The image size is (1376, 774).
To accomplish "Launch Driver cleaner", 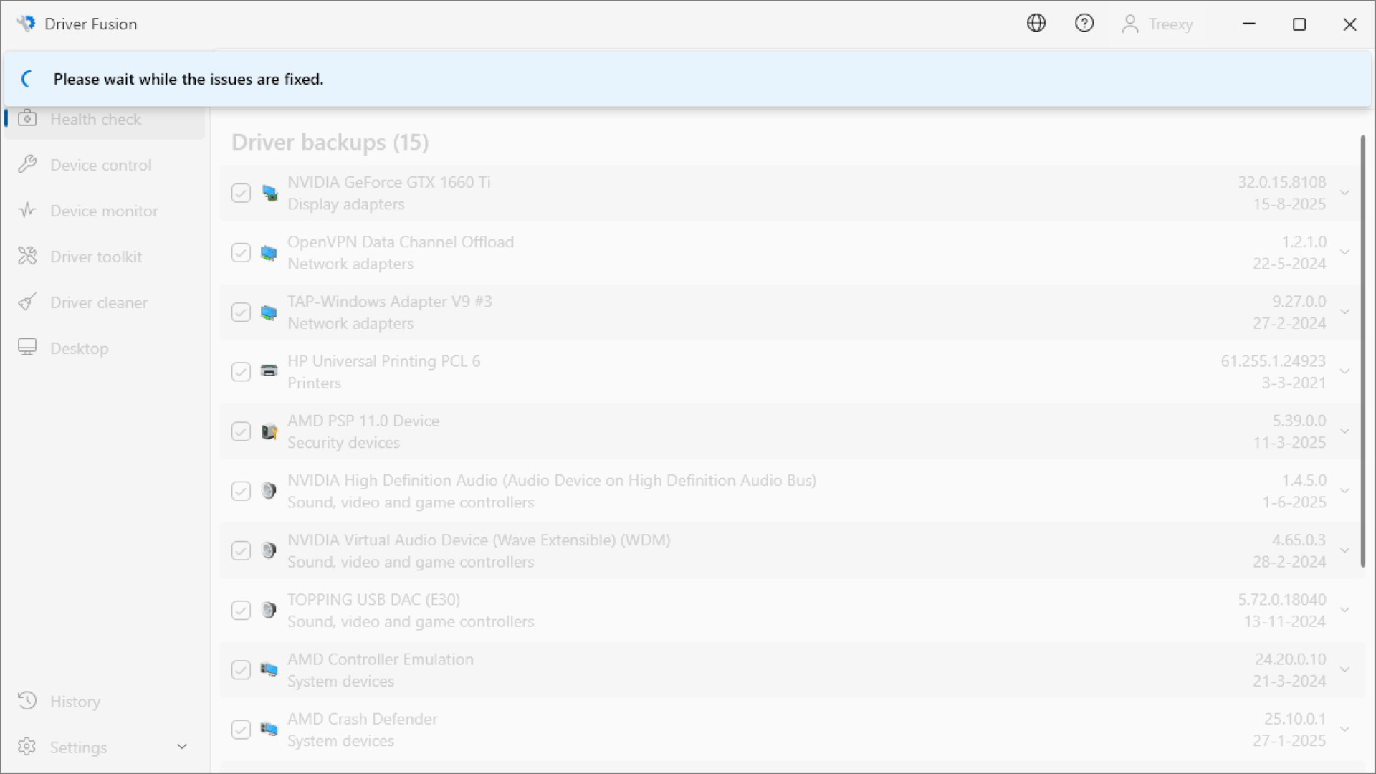I will [x=100, y=302].
